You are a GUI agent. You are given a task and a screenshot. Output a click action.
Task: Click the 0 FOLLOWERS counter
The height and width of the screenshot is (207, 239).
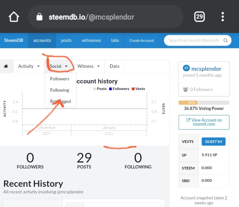point(30,161)
